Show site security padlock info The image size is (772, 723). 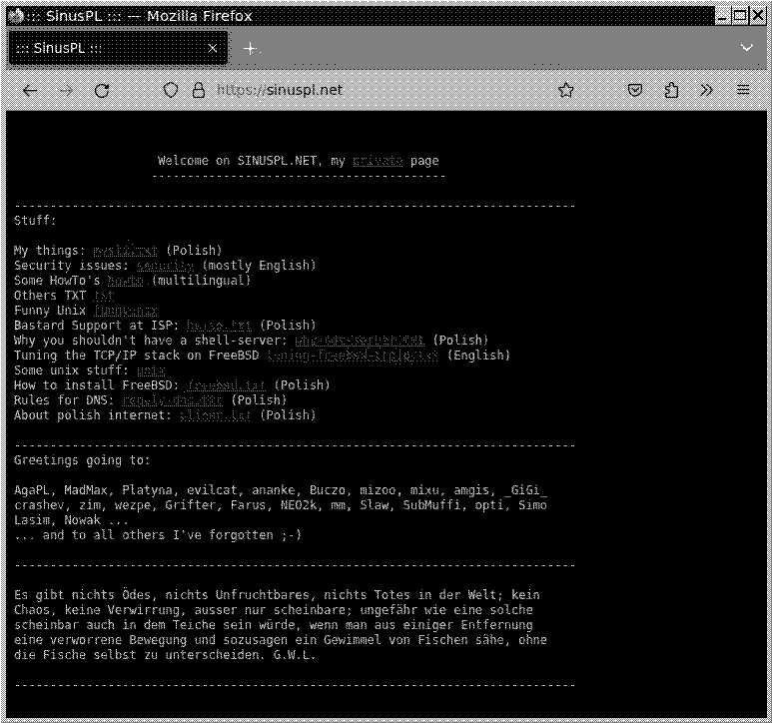[199, 90]
